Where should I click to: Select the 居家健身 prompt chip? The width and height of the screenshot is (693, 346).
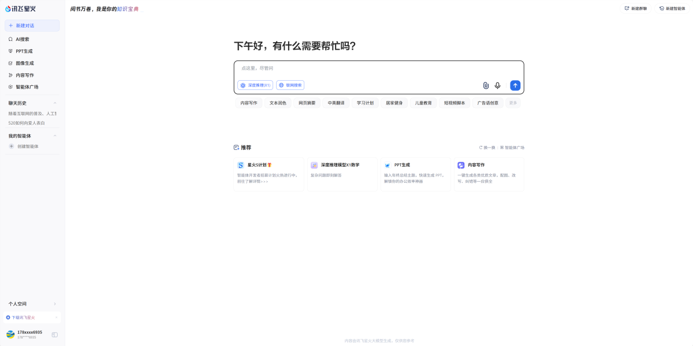tap(394, 103)
